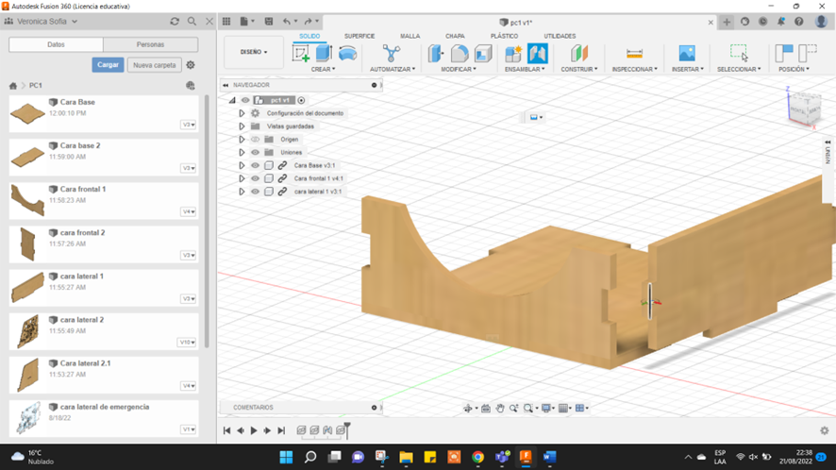Select the Joint assembly tool
Image resolution: width=836 pixels, height=470 pixels.
[538, 54]
